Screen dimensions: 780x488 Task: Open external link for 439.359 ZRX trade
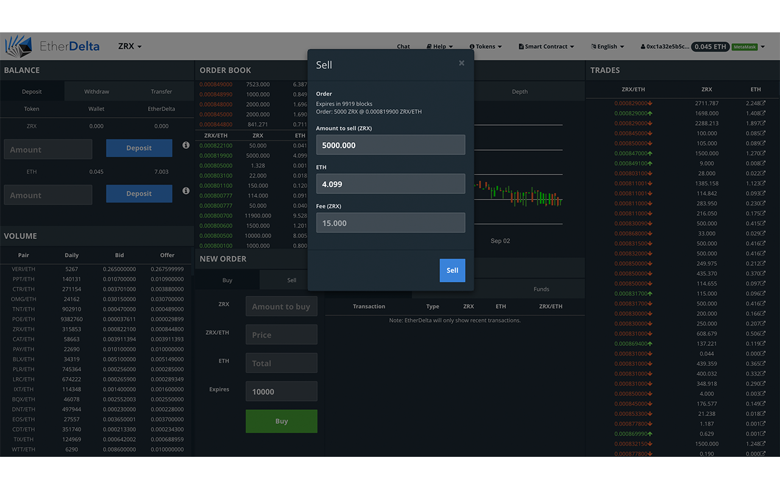(763, 364)
